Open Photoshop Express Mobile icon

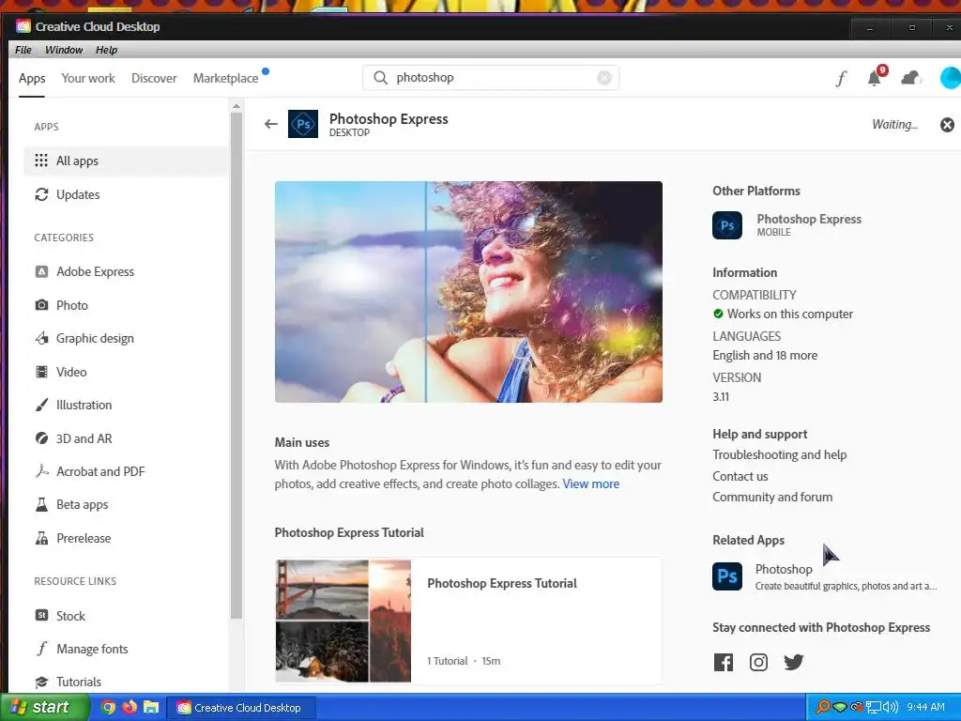727,225
